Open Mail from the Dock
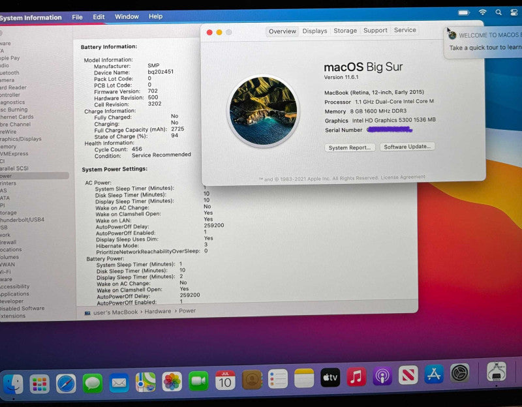522x407 pixels. point(119,383)
